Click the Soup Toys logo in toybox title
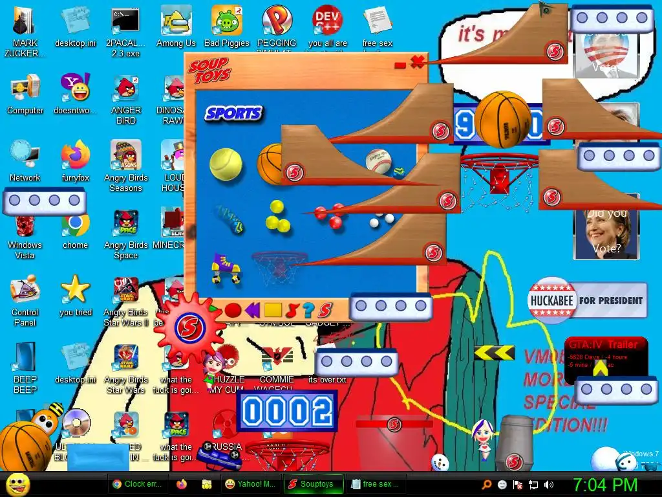 point(210,71)
